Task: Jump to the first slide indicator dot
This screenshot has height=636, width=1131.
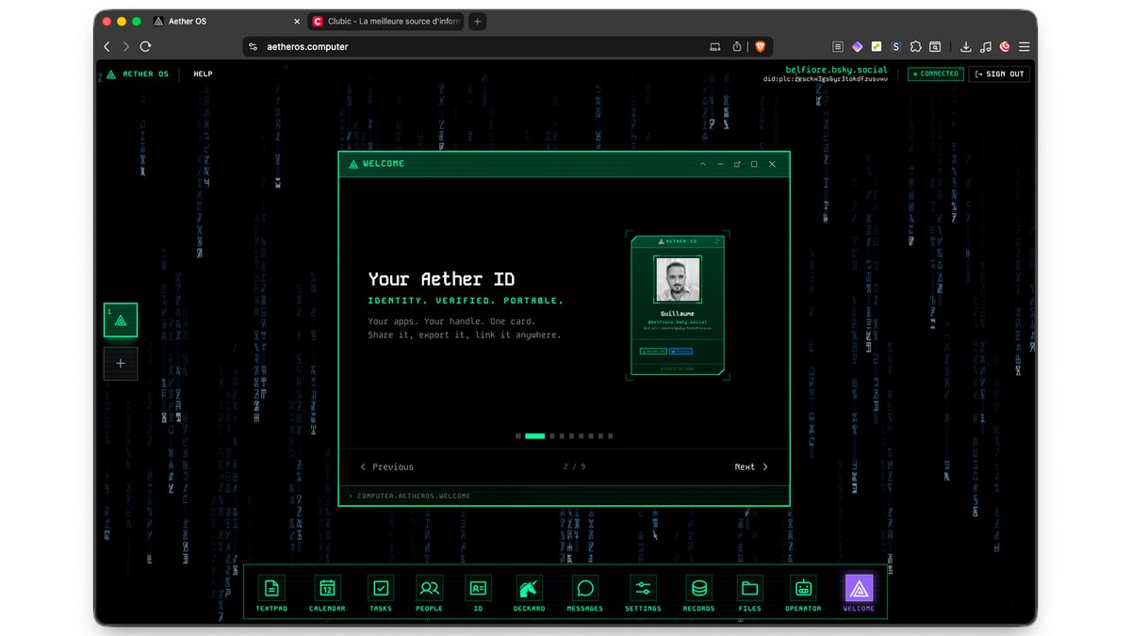Action: 518,436
